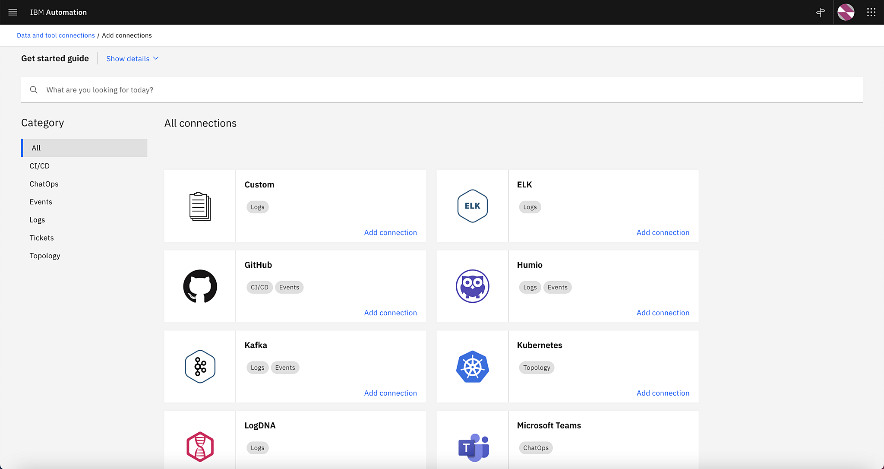This screenshot has width=884, height=469.
Task: Click the All connections heading
Action: (x=200, y=123)
